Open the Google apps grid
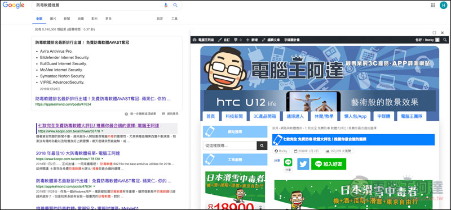Screen dimensions: 451x210 tap(432, 5)
